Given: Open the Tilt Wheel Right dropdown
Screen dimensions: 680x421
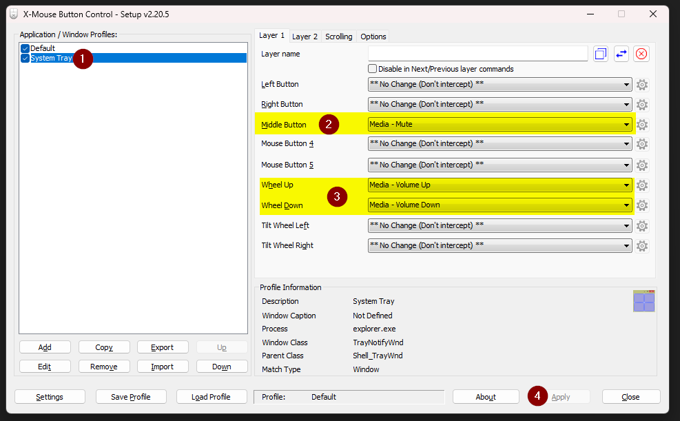Looking at the screenshot, I should (x=499, y=245).
